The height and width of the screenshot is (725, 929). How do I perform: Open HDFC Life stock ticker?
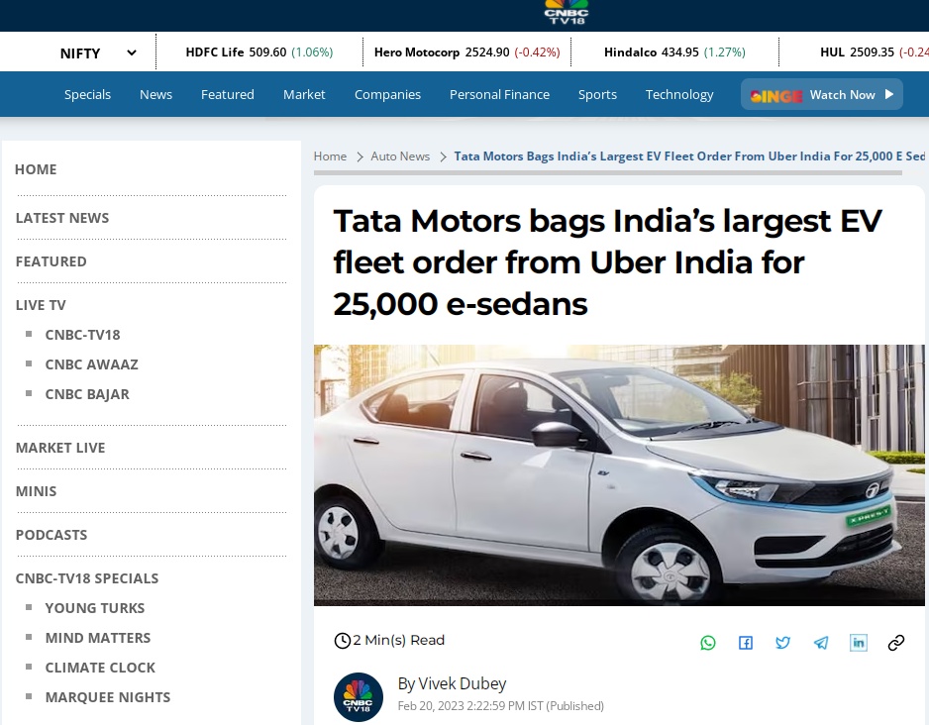259,52
